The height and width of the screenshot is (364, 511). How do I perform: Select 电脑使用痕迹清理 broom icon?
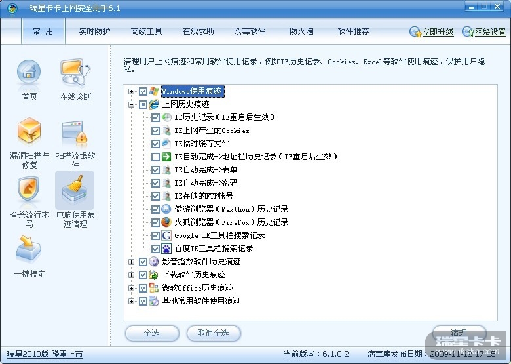[x=75, y=191]
